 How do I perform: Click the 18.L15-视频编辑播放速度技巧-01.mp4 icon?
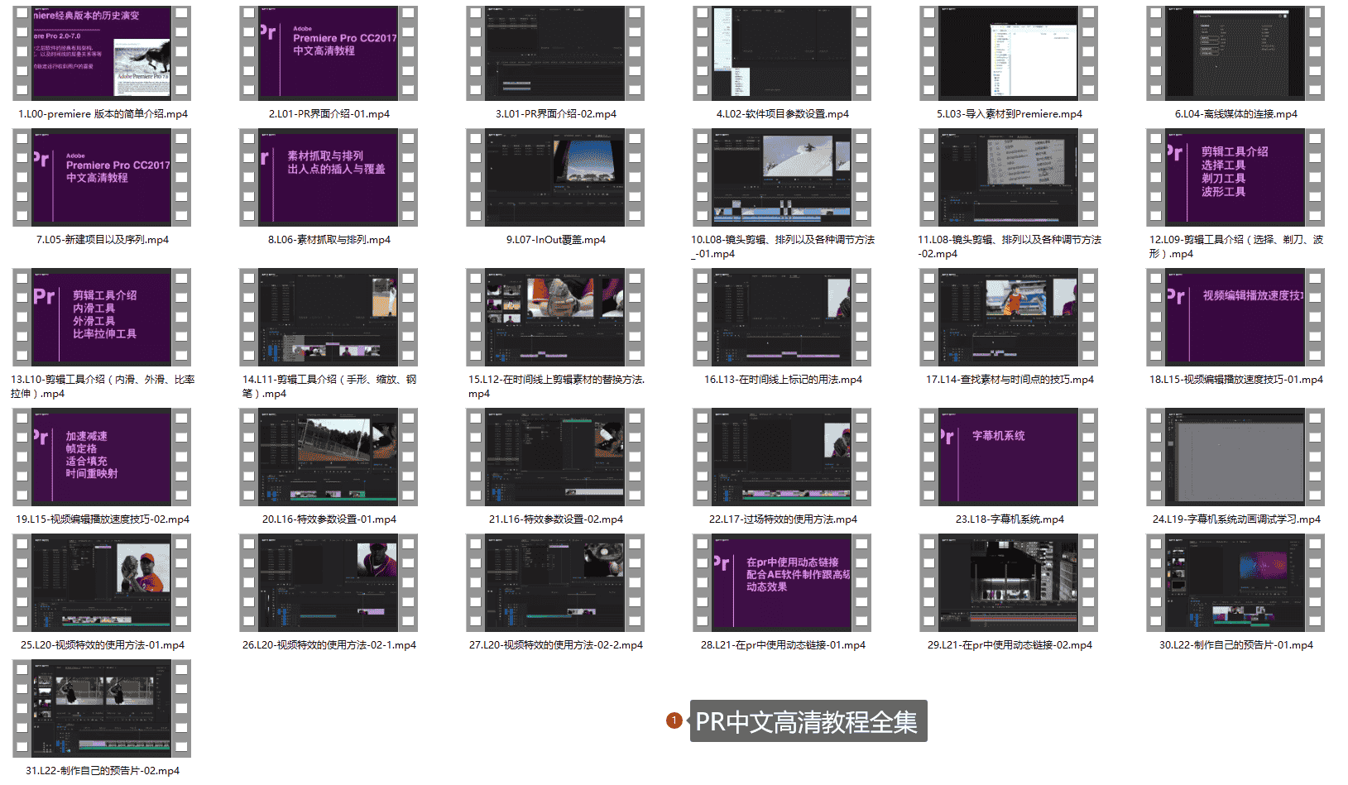coord(1235,317)
